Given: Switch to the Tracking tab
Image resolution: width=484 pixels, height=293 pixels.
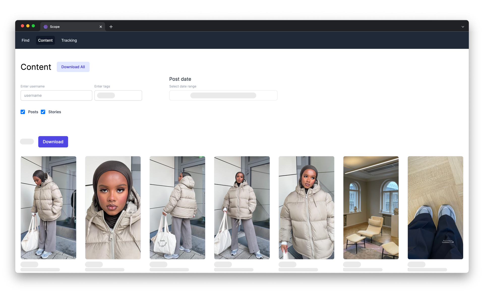Looking at the screenshot, I should click(69, 40).
